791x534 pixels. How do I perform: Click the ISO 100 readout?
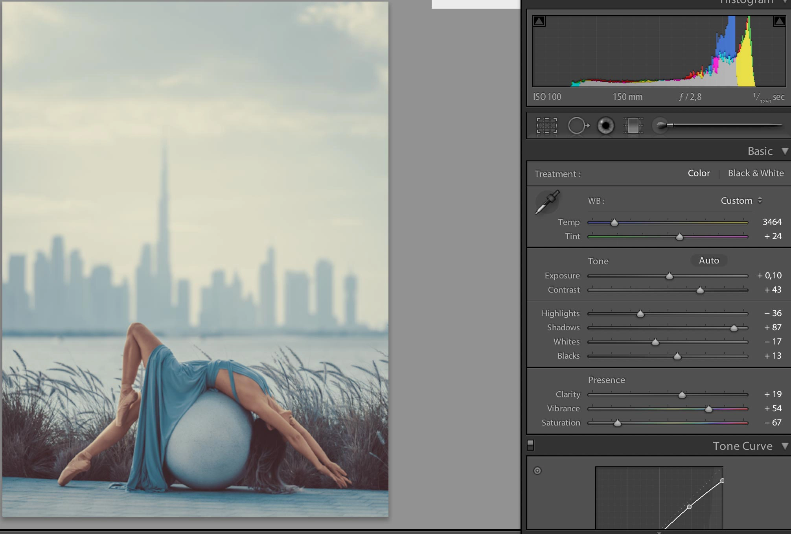coord(547,97)
